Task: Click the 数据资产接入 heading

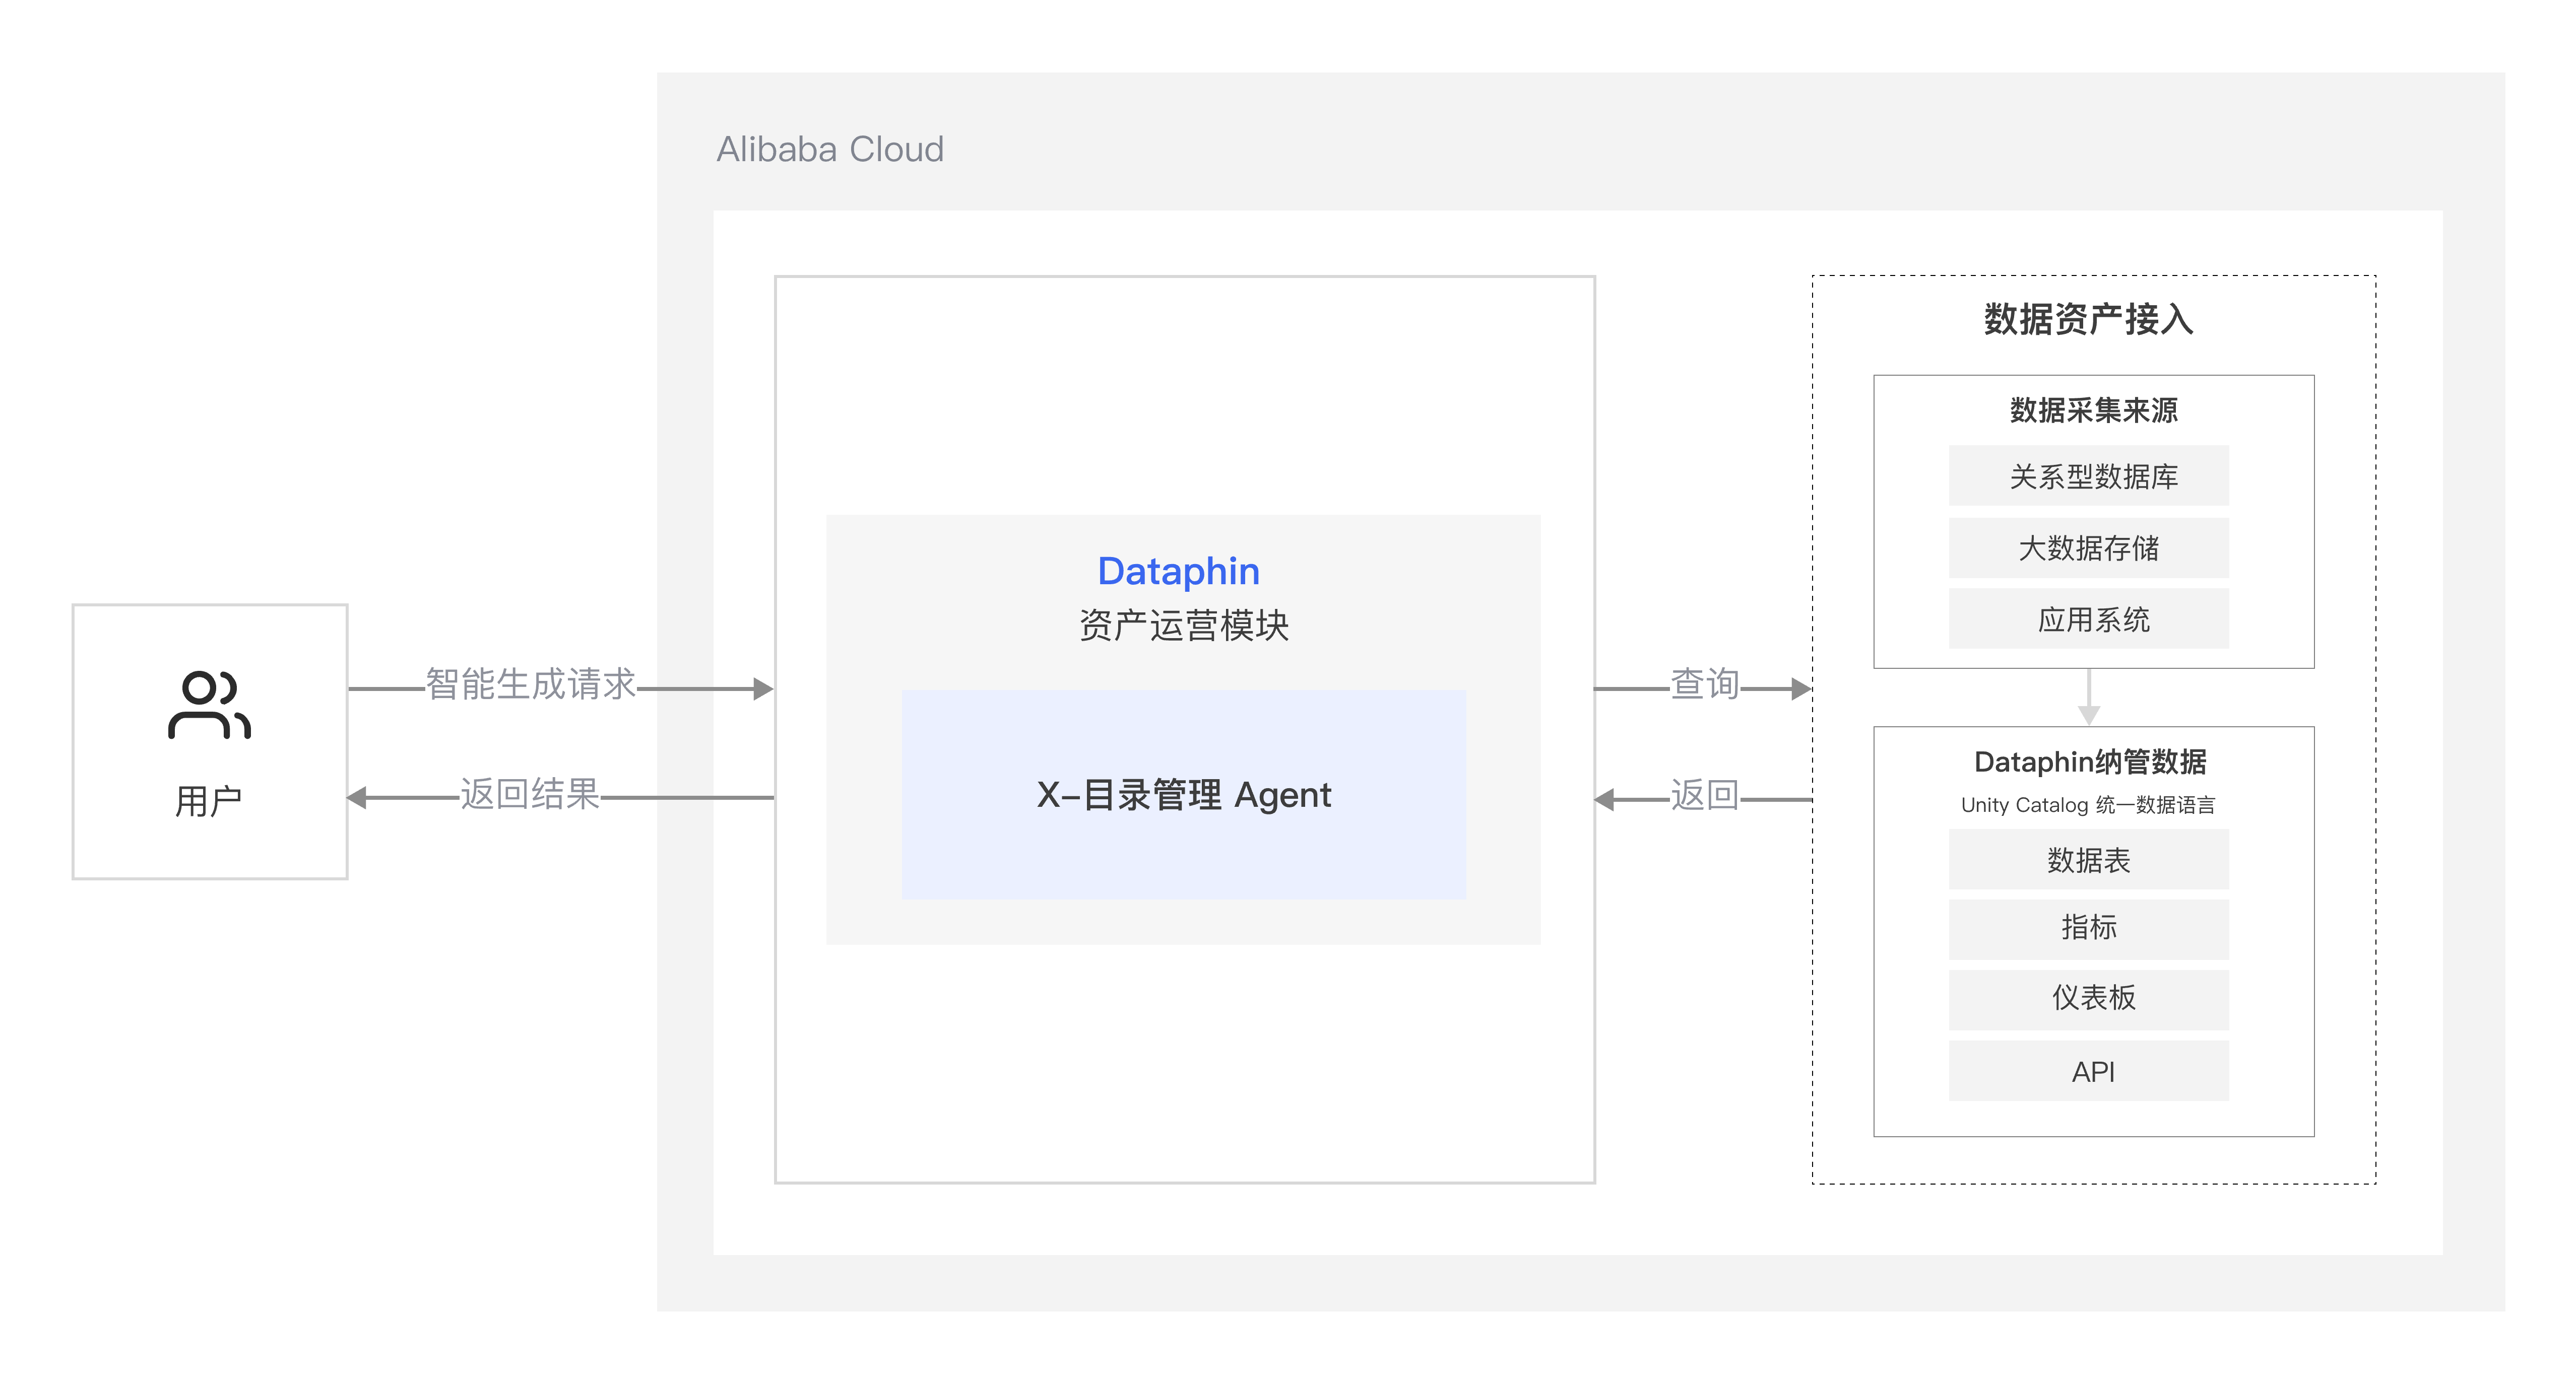Action: tap(2088, 320)
